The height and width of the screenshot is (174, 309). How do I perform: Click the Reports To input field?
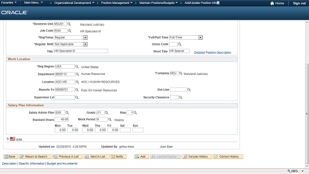[65, 90]
